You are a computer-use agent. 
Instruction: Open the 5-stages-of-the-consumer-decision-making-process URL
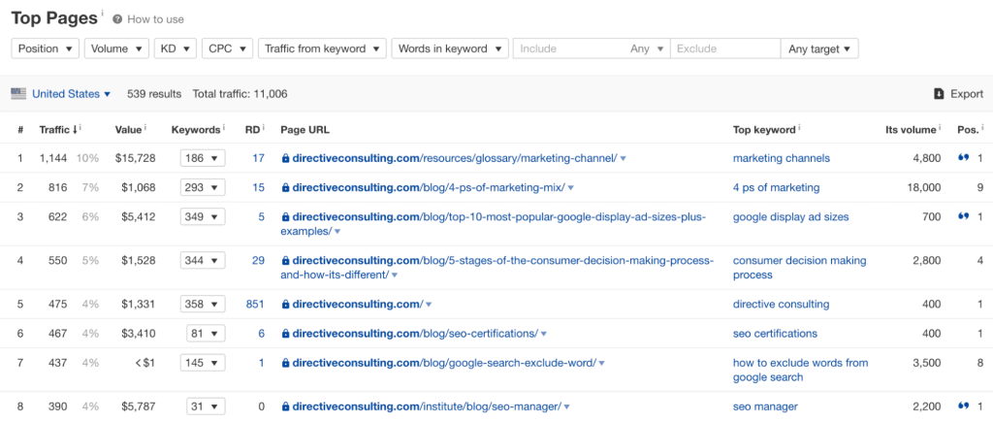click(497, 268)
